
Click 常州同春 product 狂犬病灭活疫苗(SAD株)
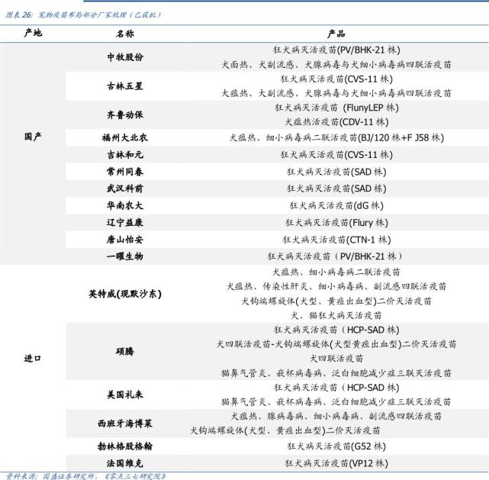click(x=336, y=172)
